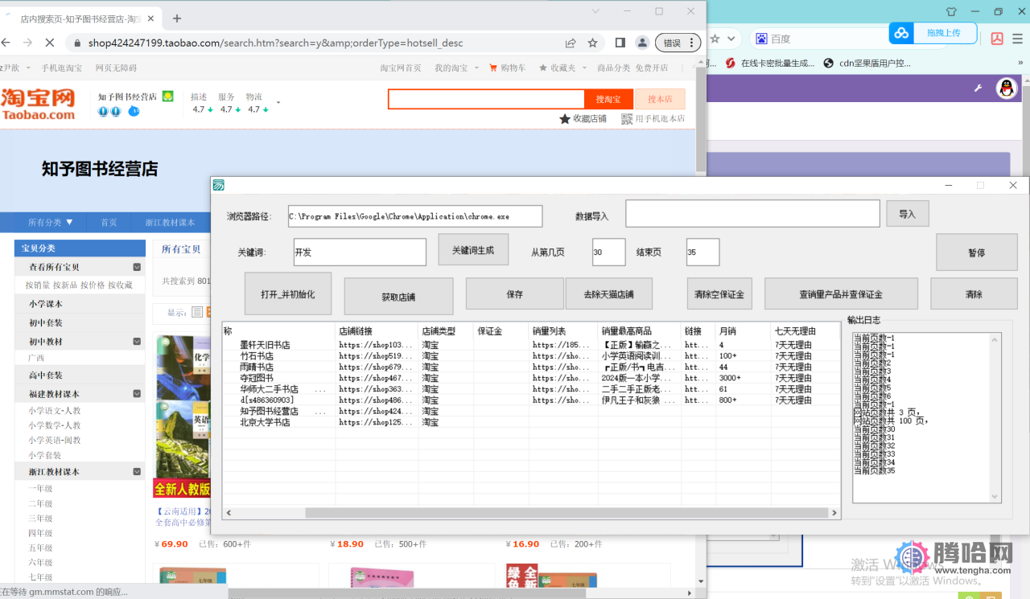The width and height of the screenshot is (1030, 599).
Task: Click the 搜本店 button
Action: pos(660,99)
